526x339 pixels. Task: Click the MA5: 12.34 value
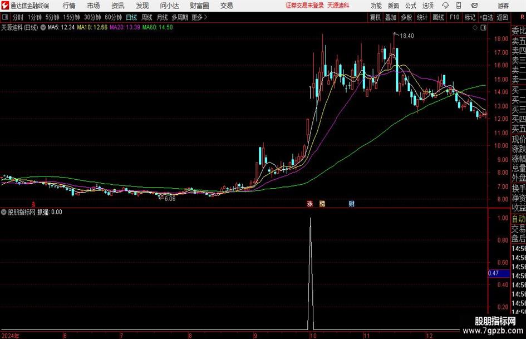point(61,27)
